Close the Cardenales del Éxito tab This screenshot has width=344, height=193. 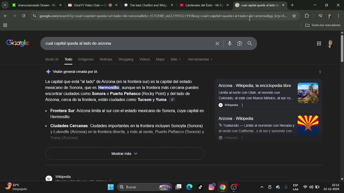(228, 5)
